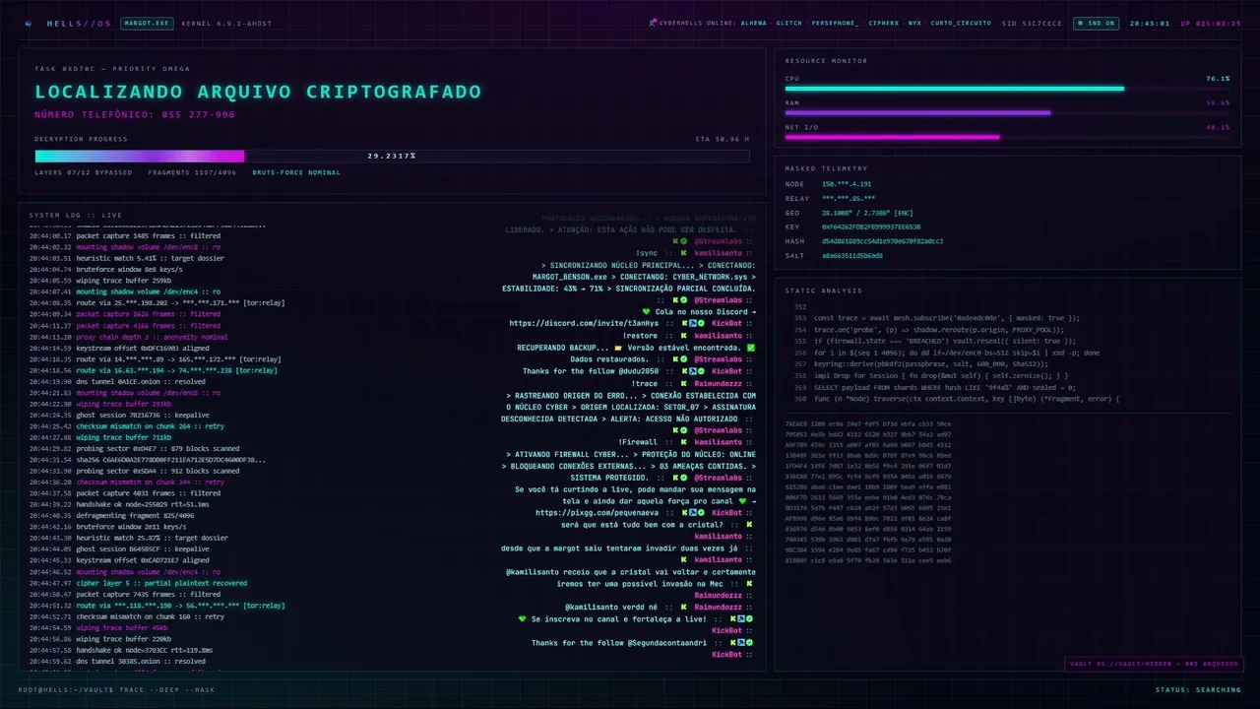Click the NÚMERO TELEFÔNICO: 055 277-996 line
Screen dimensions: 1260x709
[135, 114]
